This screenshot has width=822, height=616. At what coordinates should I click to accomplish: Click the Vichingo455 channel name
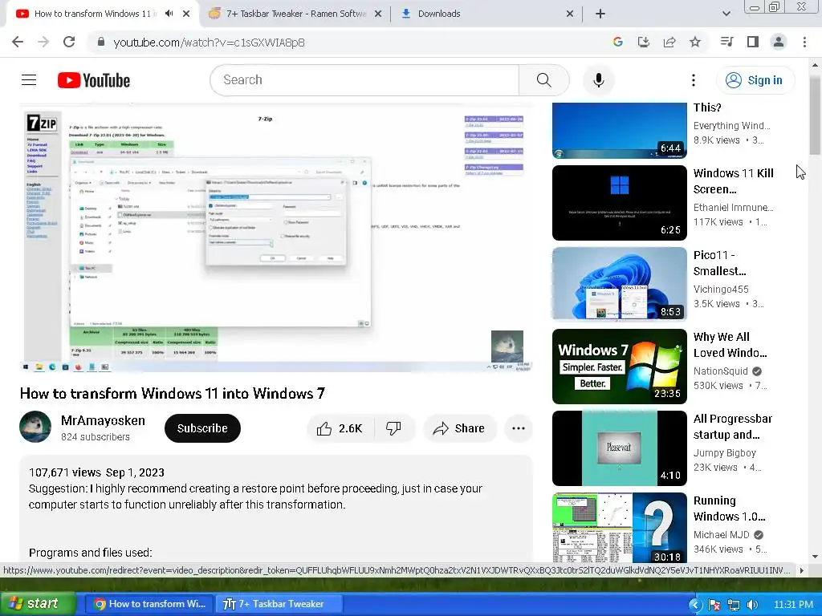pos(721,289)
